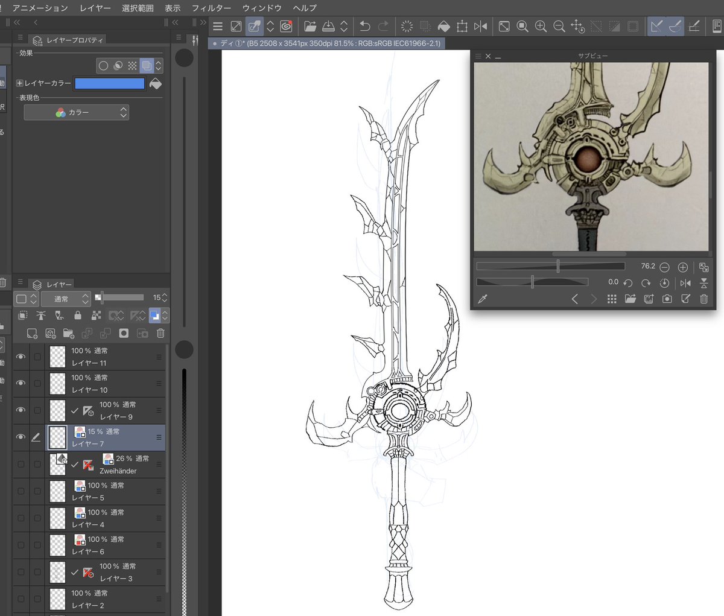The width and height of the screenshot is (724, 616).
Task: Delete the selected layer with the layer panel trash icon
Action: pyautogui.click(x=160, y=333)
